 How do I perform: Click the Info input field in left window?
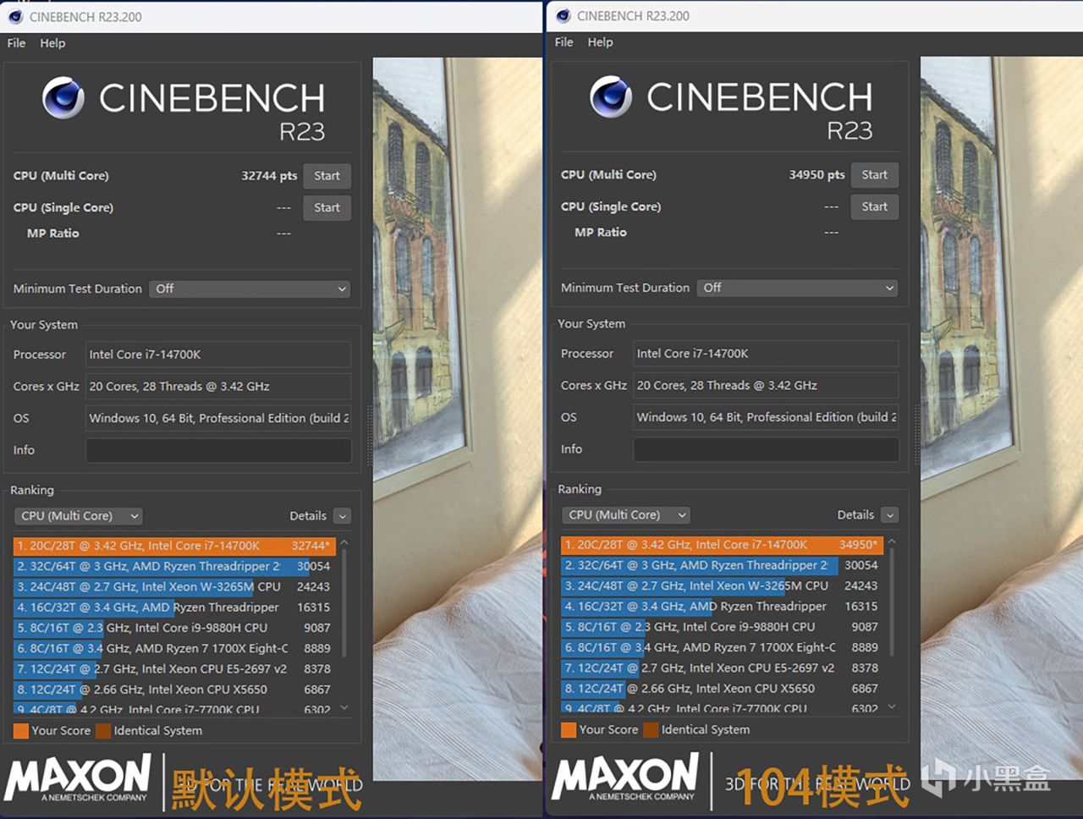click(x=218, y=450)
